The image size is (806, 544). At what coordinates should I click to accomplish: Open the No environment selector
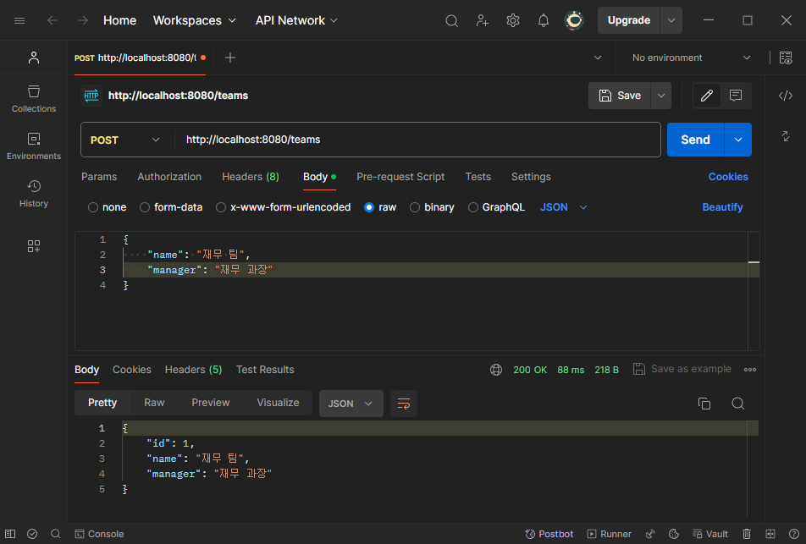692,58
